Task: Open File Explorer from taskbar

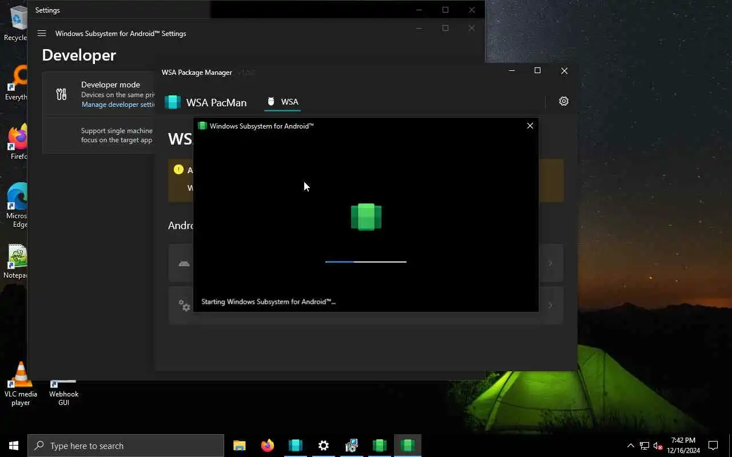Action: 239,446
